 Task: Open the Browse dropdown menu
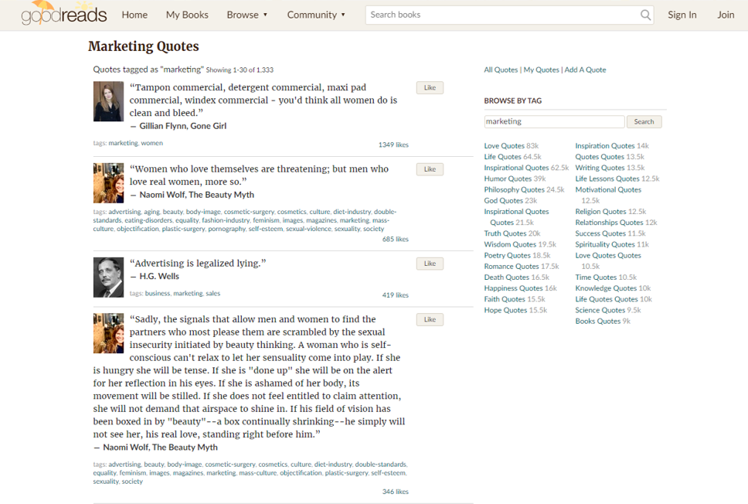point(247,15)
